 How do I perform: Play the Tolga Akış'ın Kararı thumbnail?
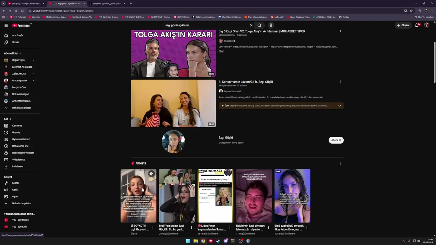(x=173, y=53)
